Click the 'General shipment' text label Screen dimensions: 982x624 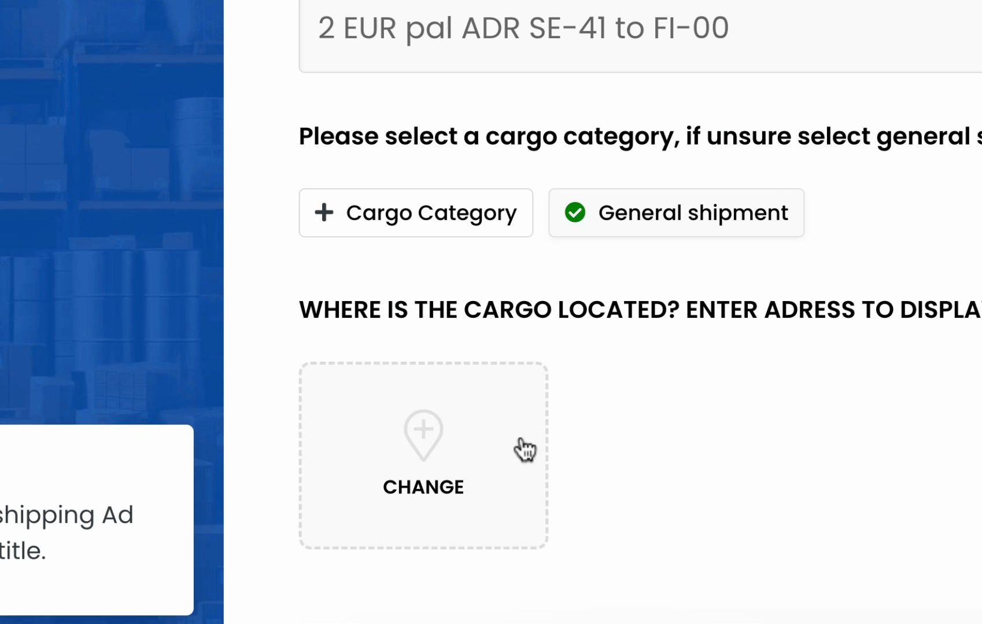coord(693,213)
